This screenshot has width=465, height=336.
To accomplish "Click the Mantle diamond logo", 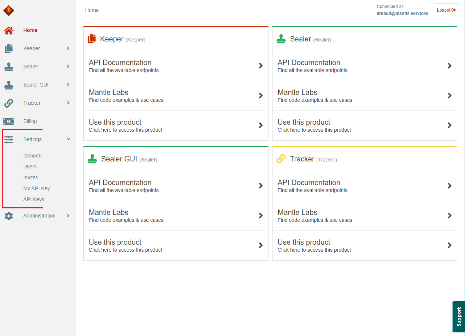I will tap(9, 11).
